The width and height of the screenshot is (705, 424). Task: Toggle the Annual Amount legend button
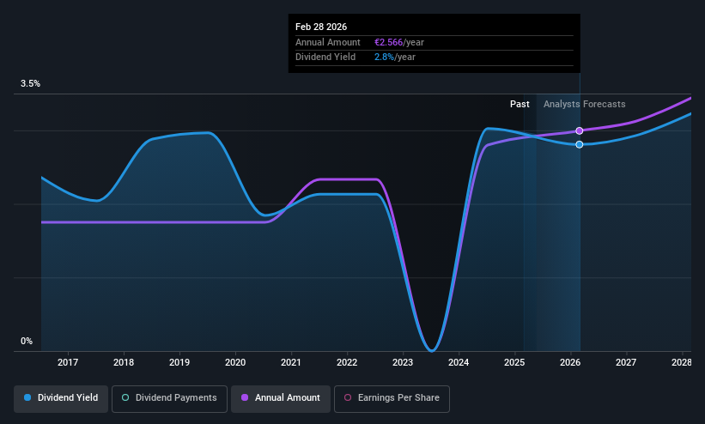click(x=281, y=398)
